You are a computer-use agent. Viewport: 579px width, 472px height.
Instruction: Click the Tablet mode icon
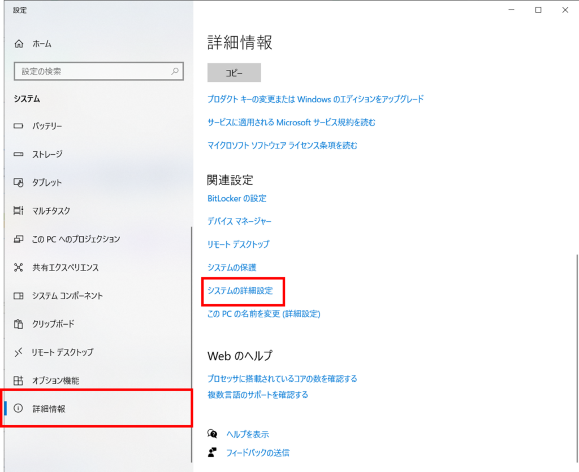(19, 182)
